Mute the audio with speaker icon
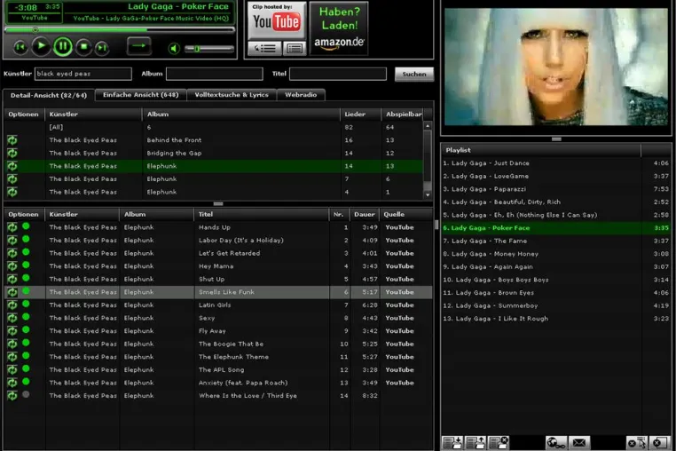 click(173, 48)
